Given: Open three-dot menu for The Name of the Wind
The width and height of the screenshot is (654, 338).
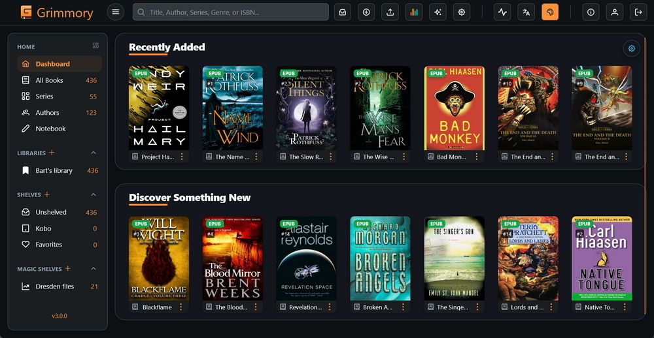Looking at the screenshot, I should point(256,157).
